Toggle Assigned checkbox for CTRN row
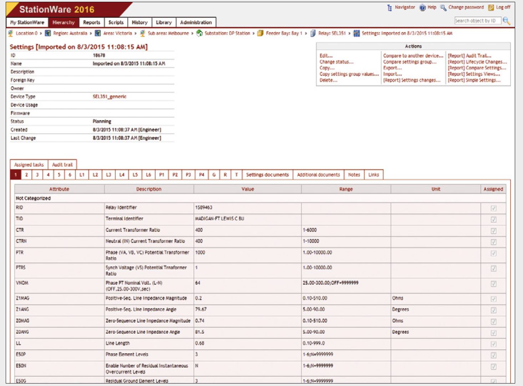523x386 pixels. (x=493, y=242)
